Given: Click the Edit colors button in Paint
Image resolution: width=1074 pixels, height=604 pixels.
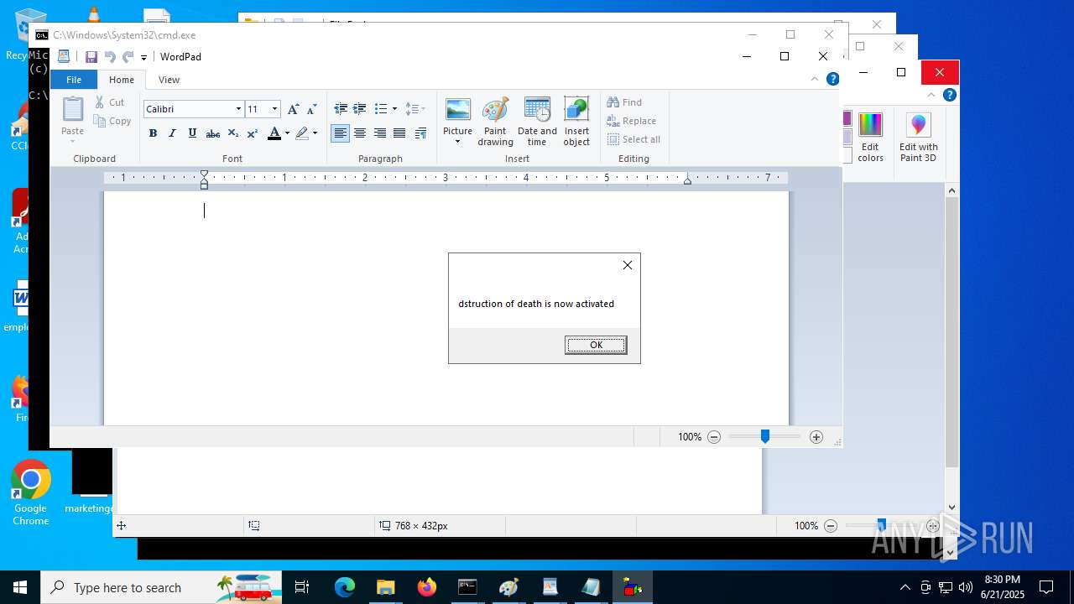Looking at the screenshot, I should click(x=870, y=137).
